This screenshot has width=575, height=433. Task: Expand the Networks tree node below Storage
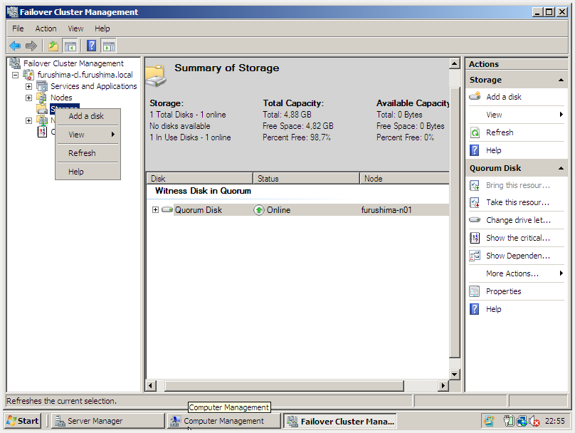click(28, 120)
